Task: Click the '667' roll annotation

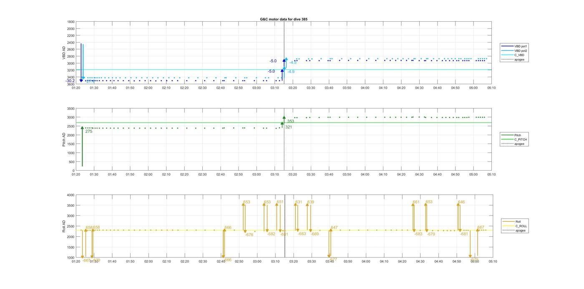Action: coord(481,228)
